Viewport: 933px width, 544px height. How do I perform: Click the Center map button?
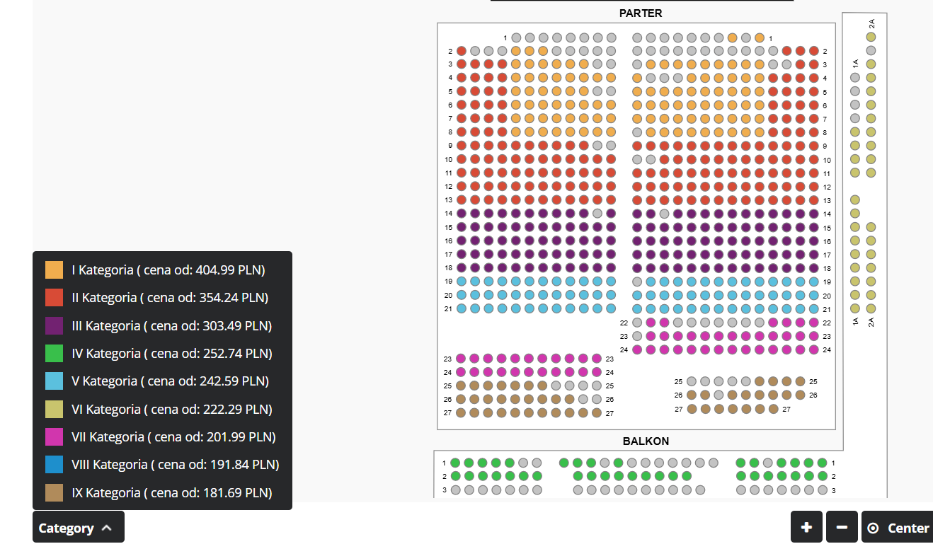coord(898,528)
